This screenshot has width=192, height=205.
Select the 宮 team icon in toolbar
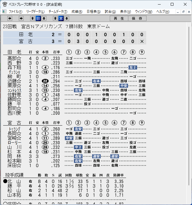tap(61, 19)
